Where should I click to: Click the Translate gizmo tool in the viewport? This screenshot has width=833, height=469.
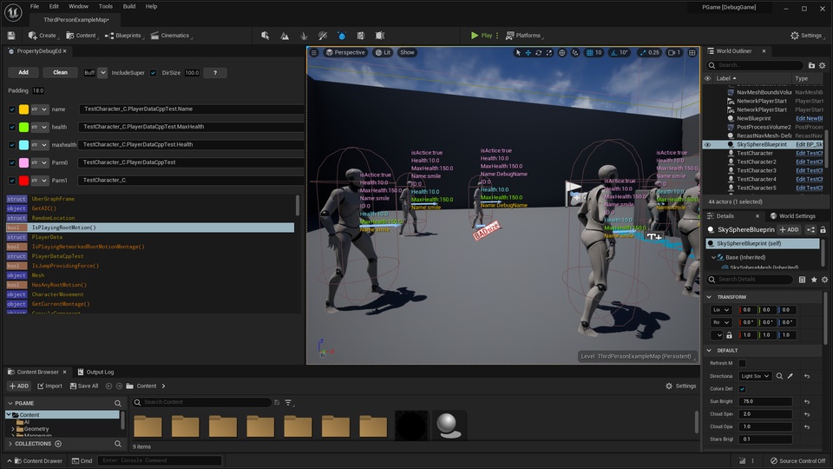pyautogui.click(x=528, y=52)
